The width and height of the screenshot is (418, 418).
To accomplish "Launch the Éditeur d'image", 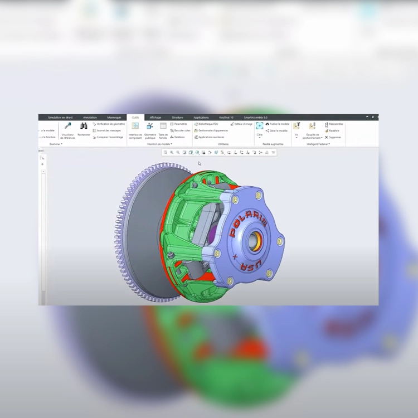I will click(x=241, y=124).
